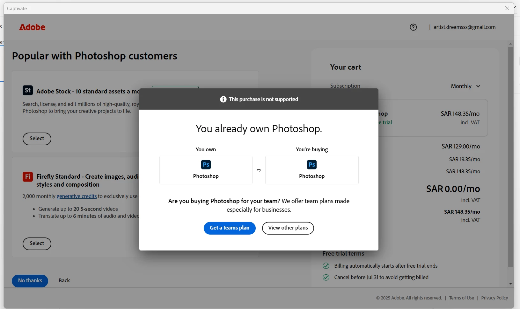Click the checkmark beside Cancel before Jul 31
The width and height of the screenshot is (520, 309).
[x=326, y=277]
